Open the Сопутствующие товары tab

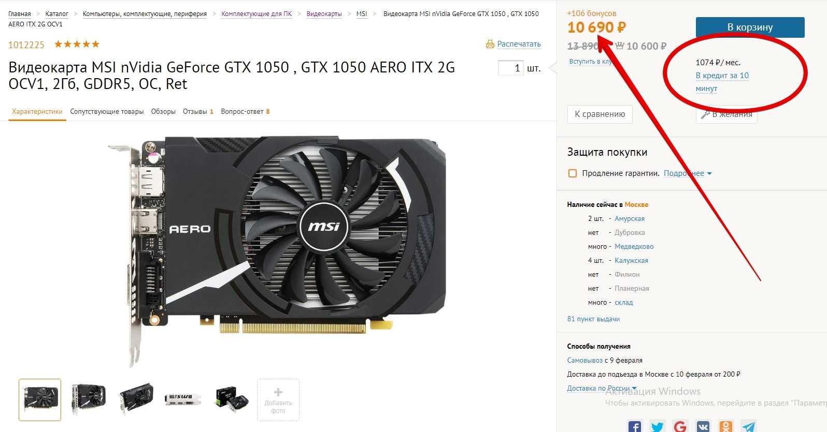107,111
